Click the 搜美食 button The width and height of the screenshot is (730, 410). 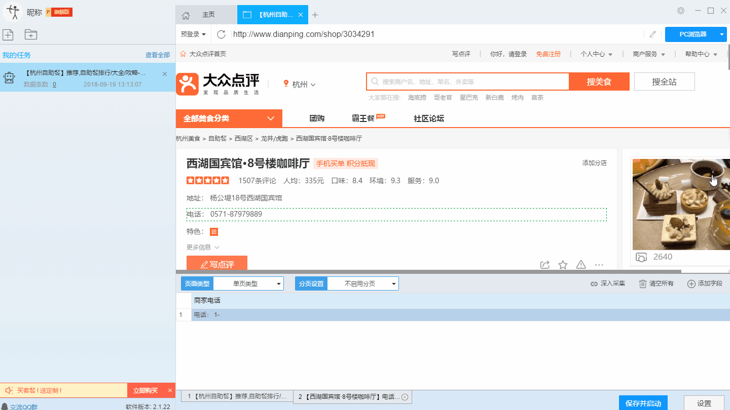599,81
